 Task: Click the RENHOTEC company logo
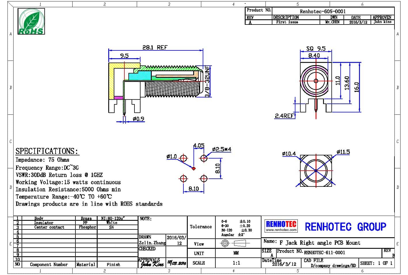click(281, 226)
